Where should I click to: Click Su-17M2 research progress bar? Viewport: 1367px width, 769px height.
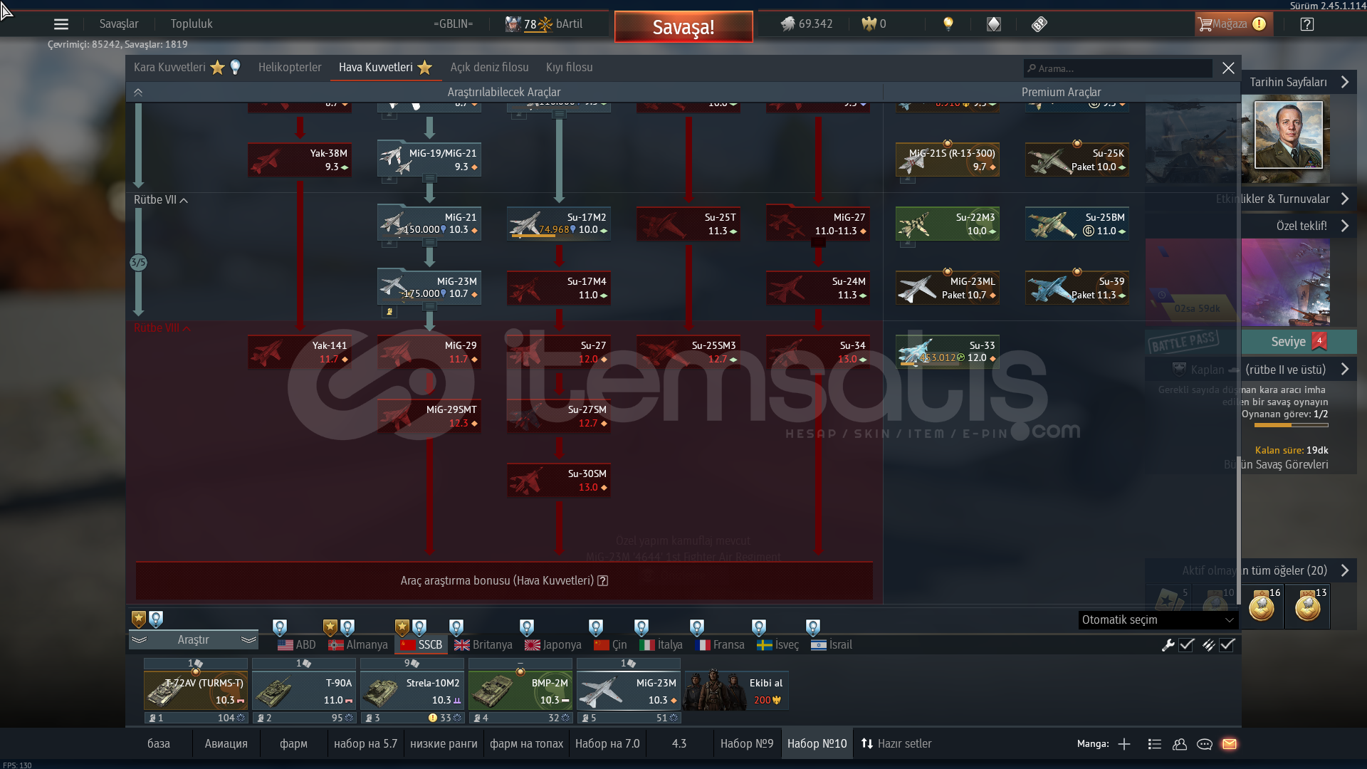[x=559, y=237]
